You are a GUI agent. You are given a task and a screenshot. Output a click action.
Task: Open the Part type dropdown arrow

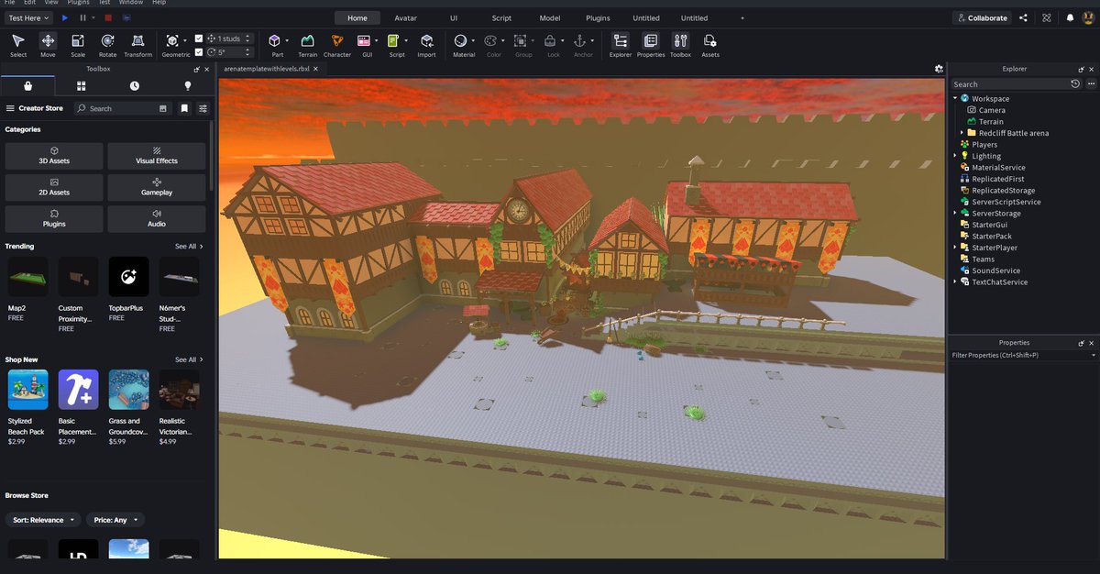(x=287, y=41)
